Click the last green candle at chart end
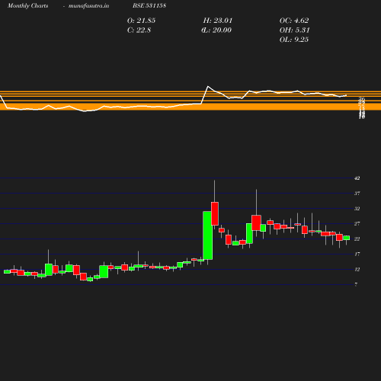Screen dimensions: 381x381 coord(347,238)
